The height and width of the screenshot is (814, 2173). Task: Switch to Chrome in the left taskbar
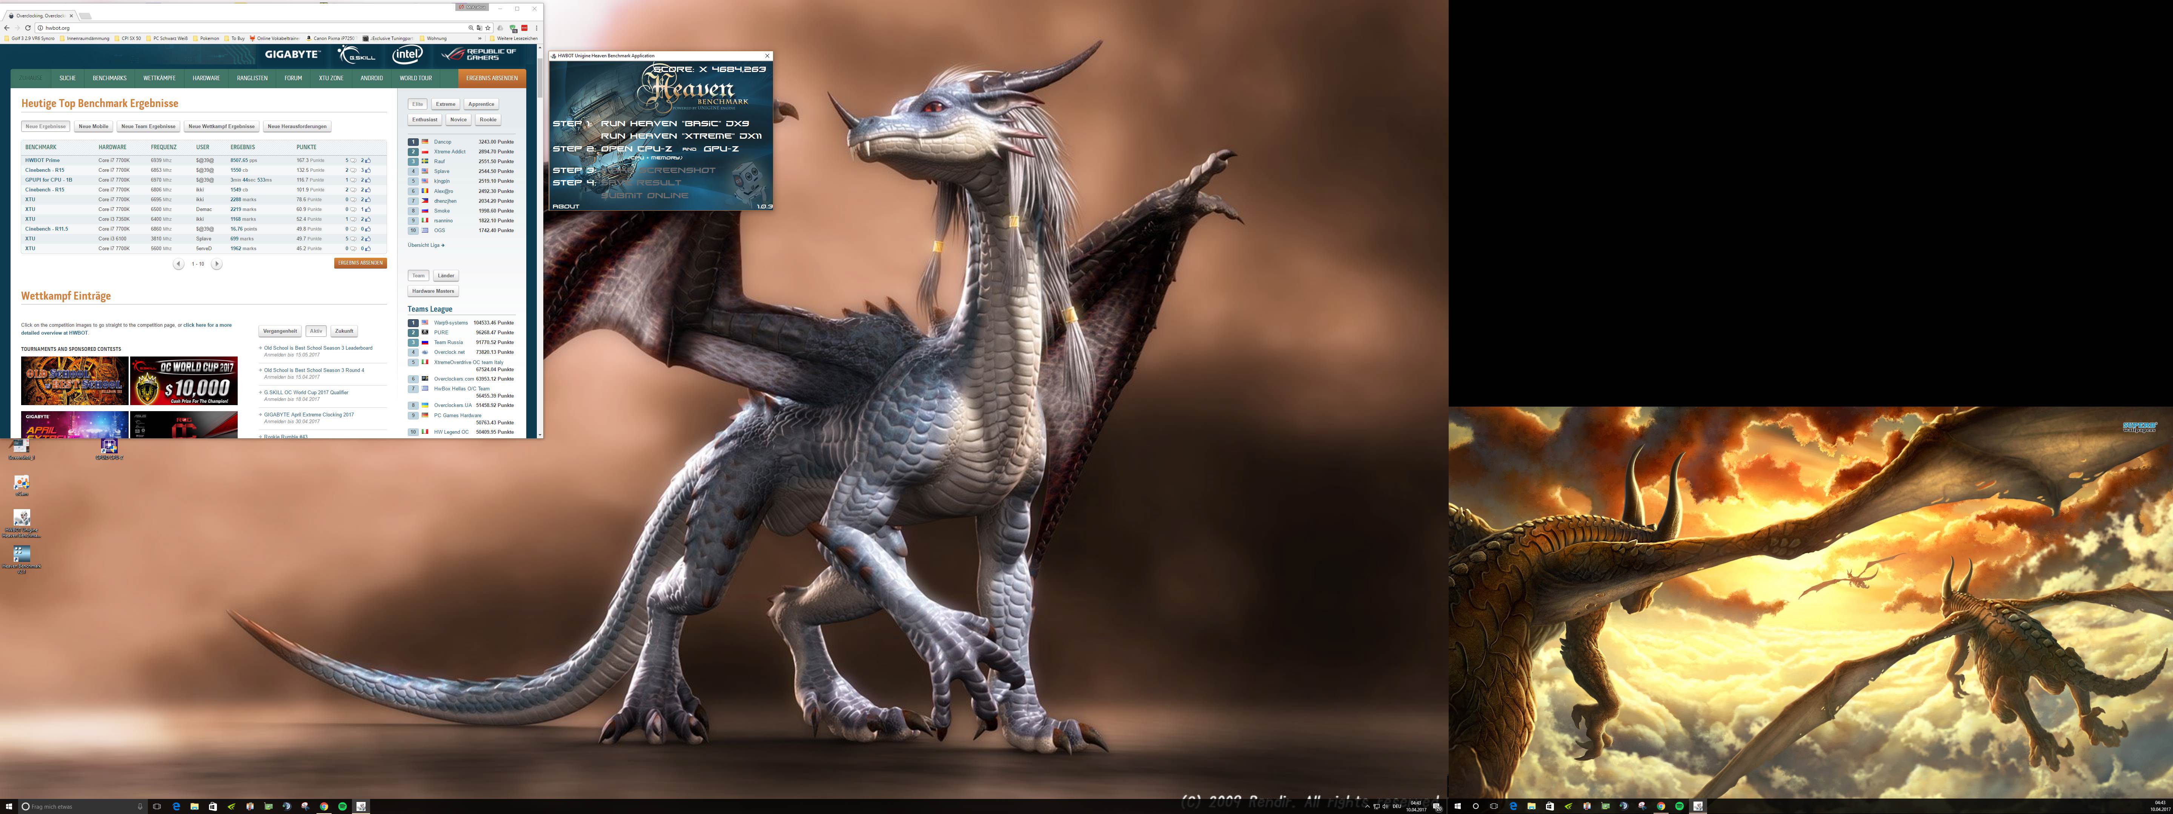click(324, 806)
